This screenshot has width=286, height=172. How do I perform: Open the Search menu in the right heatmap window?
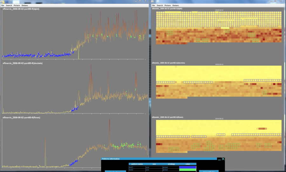pos(160,5)
